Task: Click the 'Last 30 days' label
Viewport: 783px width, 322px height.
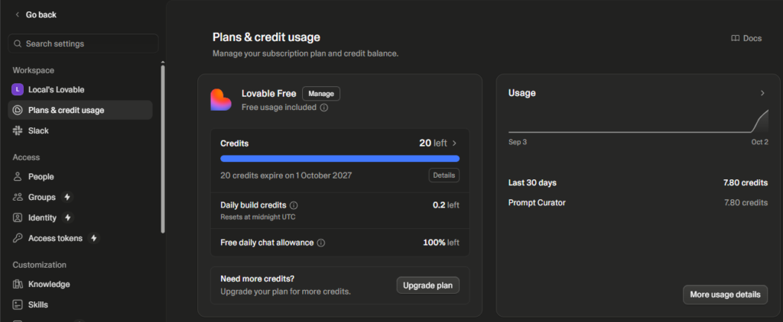Action: click(x=532, y=183)
